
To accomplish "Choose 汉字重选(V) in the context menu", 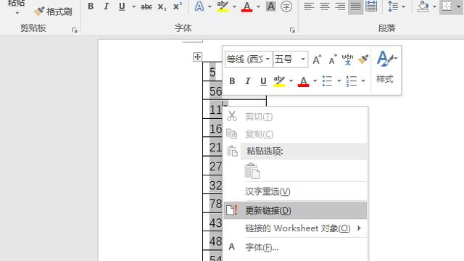I will click(295, 191).
